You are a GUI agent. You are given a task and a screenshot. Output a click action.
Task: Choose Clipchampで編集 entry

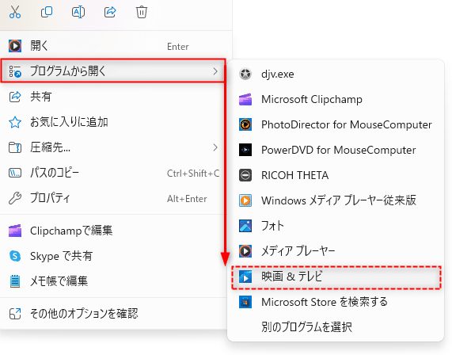(113, 231)
